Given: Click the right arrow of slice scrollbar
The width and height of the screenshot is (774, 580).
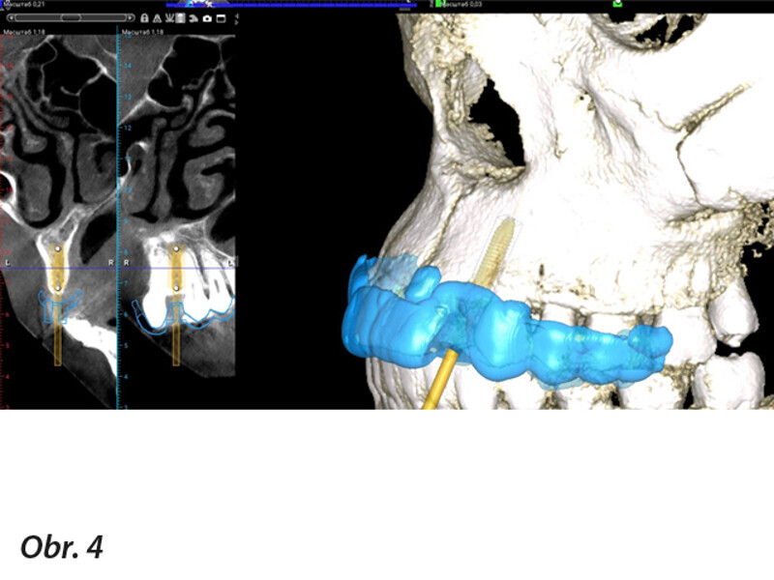Looking at the screenshot, I should pos(131,18).
